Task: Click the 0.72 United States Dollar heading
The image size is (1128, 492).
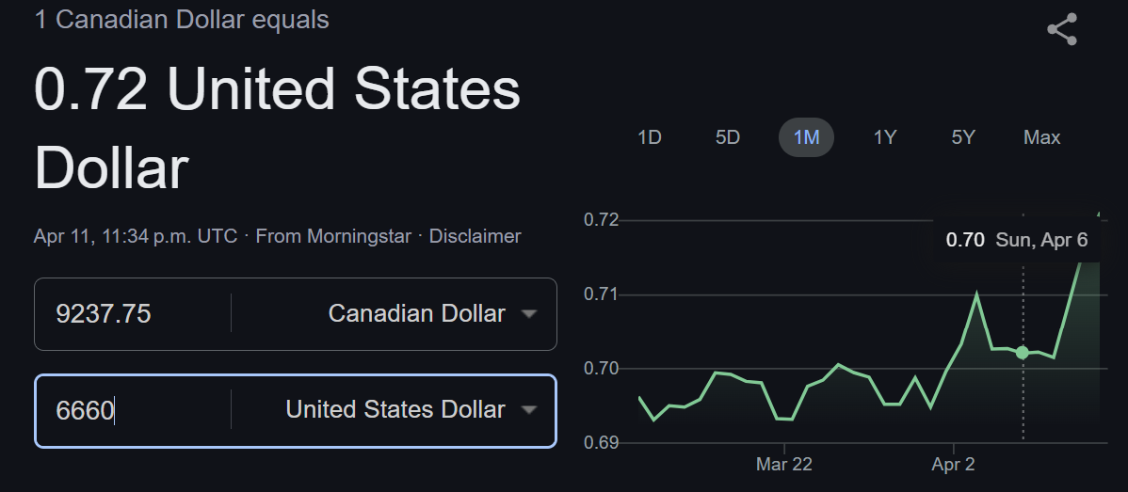Action: (x=277, y=129)
